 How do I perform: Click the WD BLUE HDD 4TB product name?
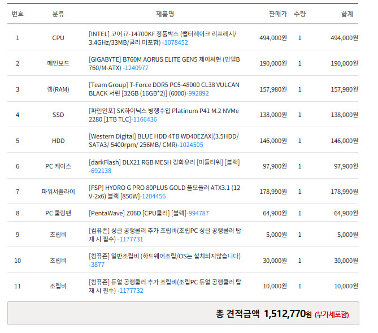[164, 140]
